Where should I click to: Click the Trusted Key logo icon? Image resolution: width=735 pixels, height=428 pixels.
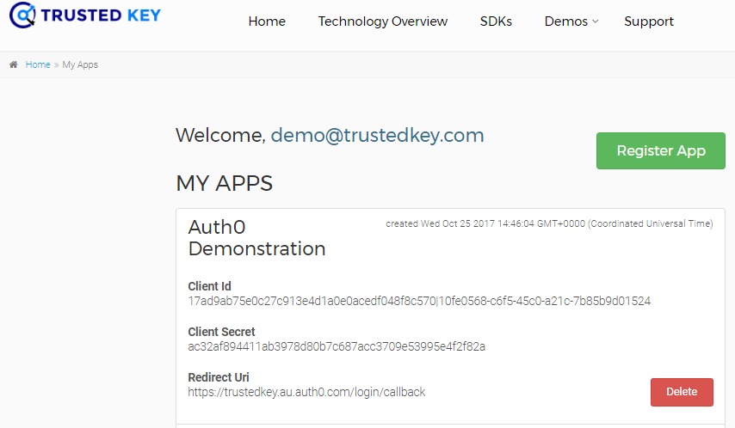(22, 15)
